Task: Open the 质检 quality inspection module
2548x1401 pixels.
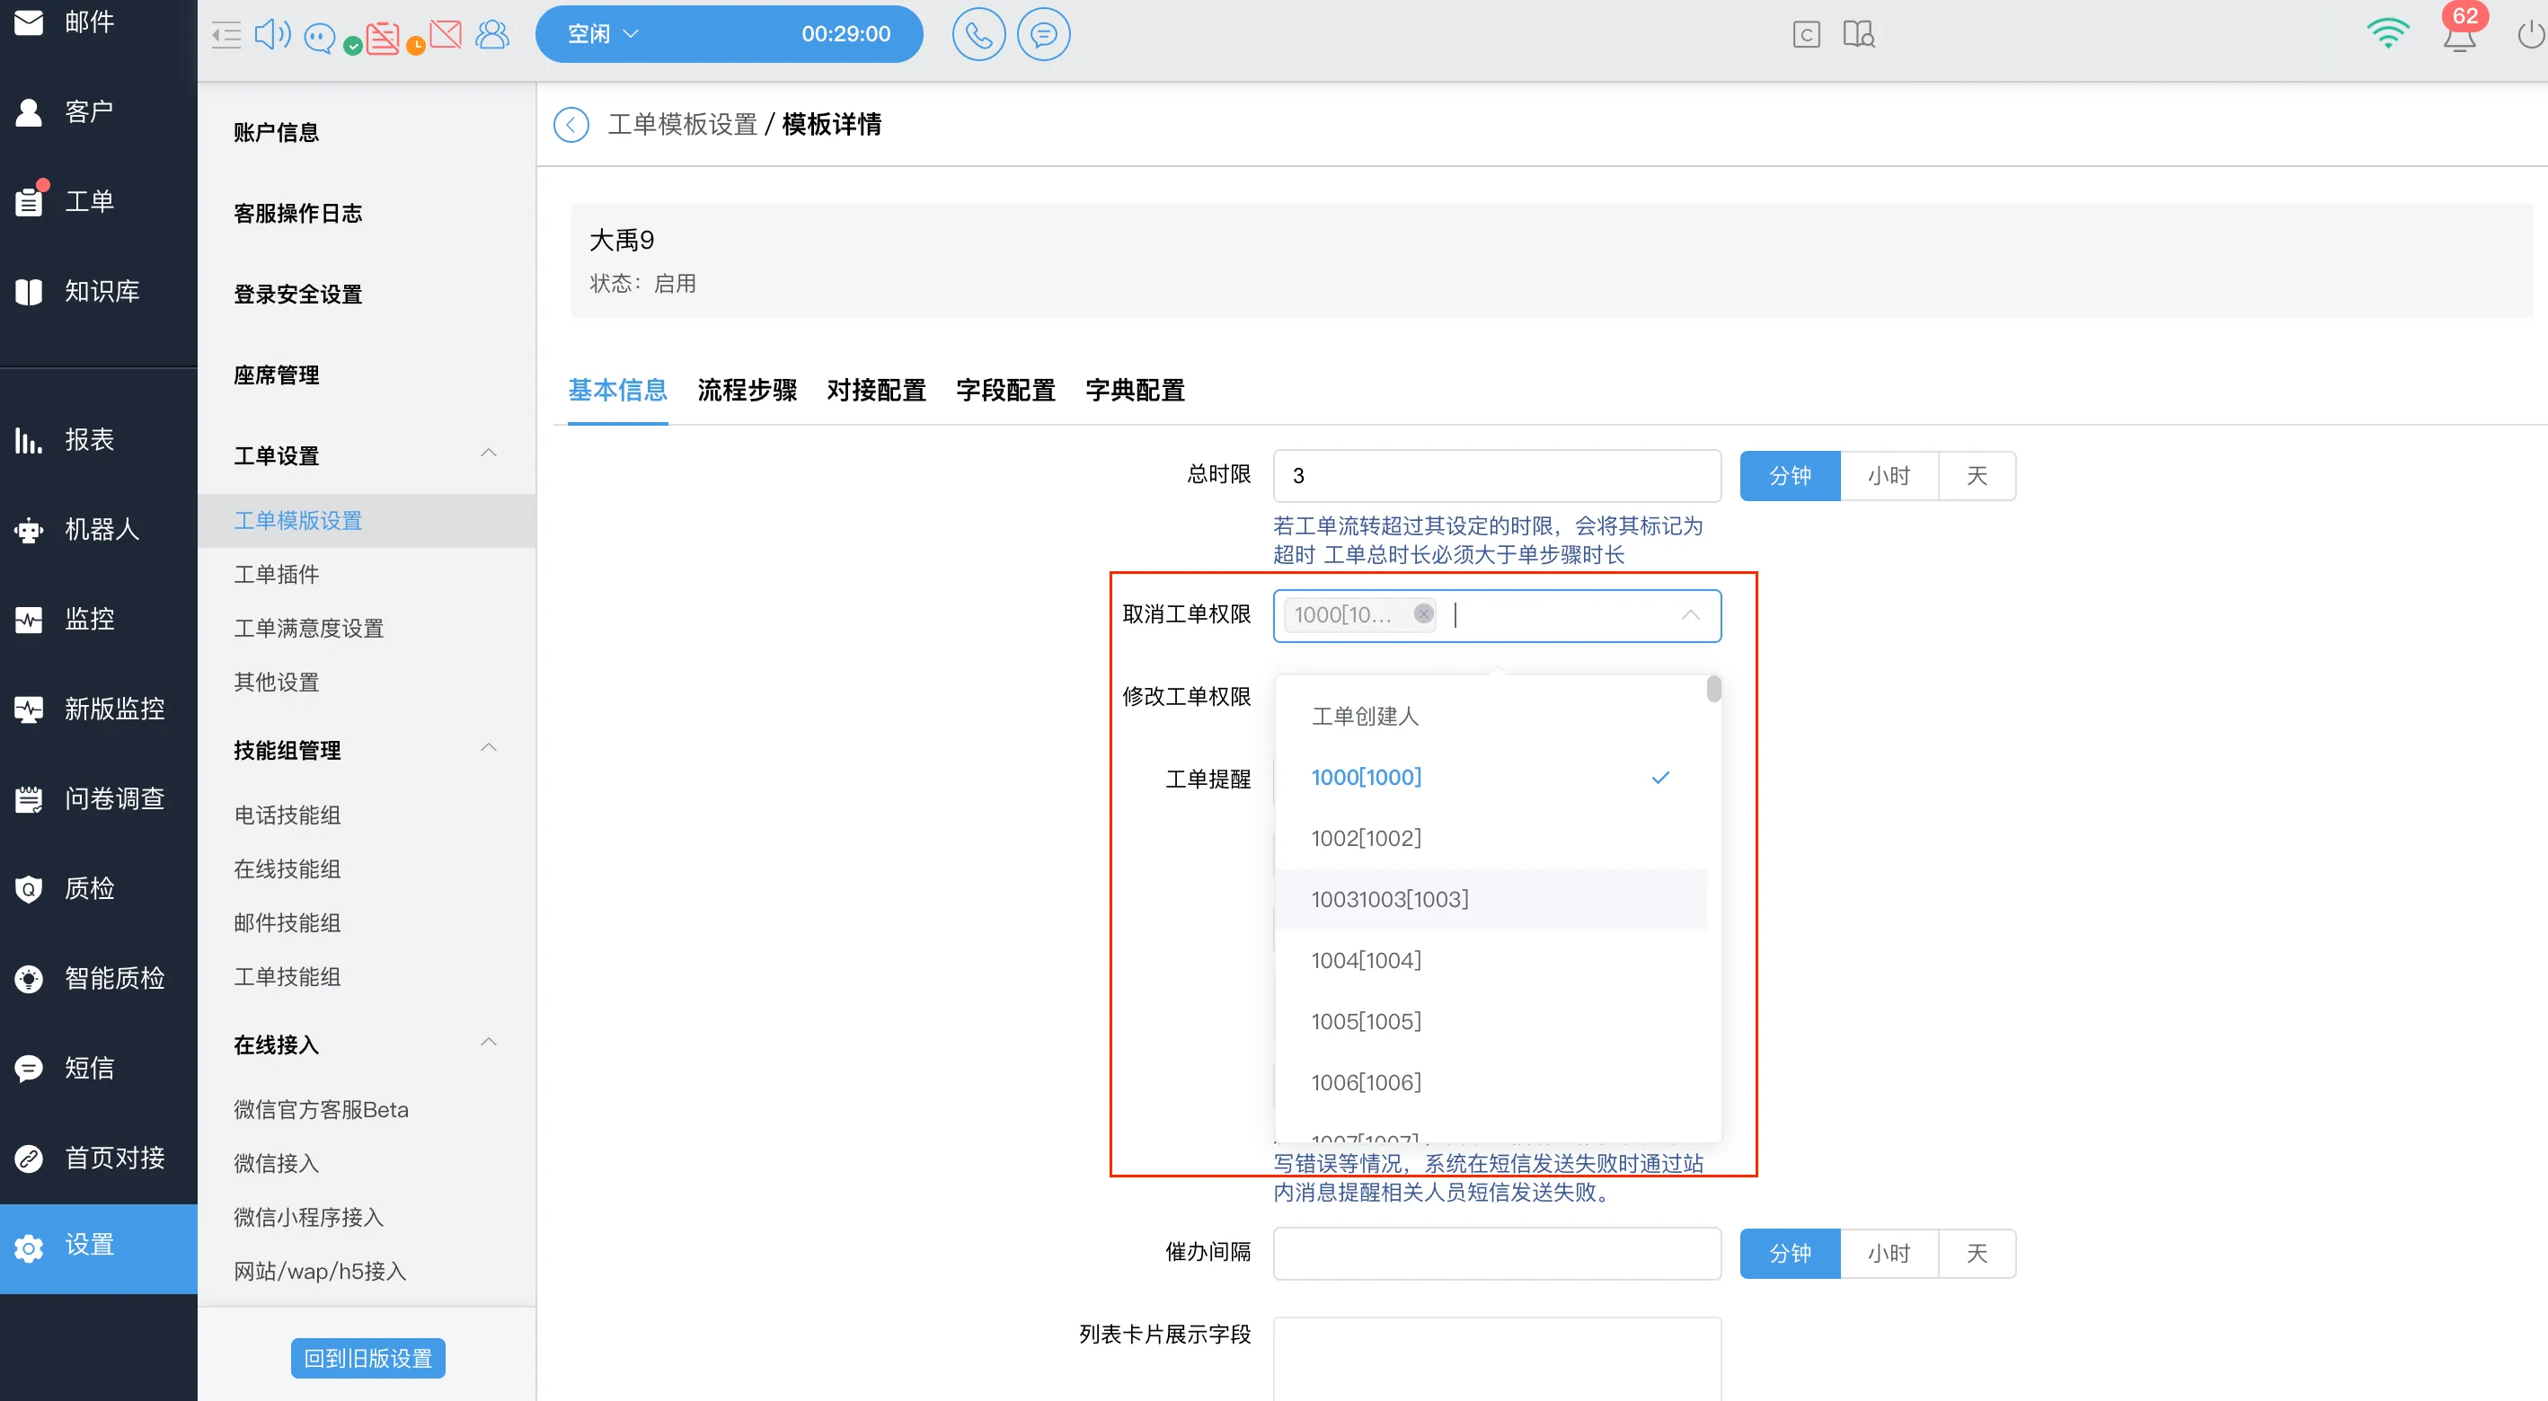Action: coord(98,889)
